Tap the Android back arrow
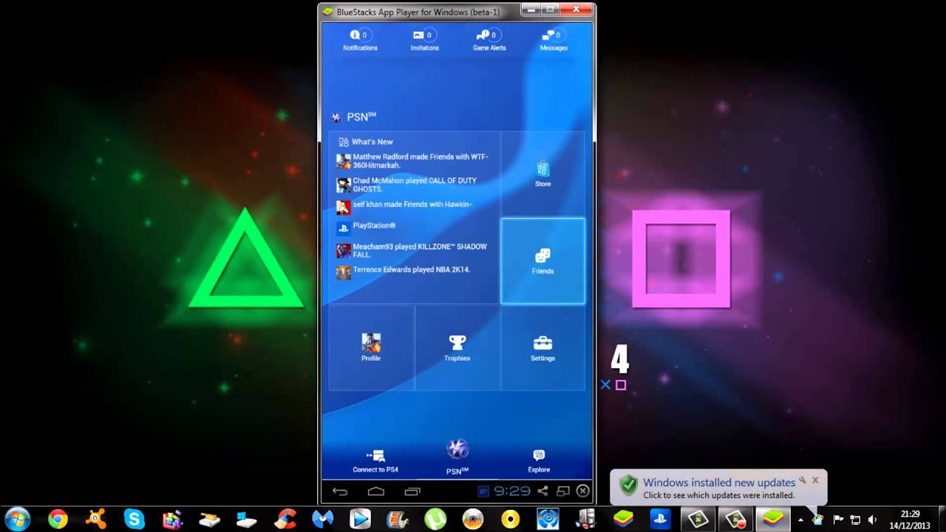 (340, 491)
